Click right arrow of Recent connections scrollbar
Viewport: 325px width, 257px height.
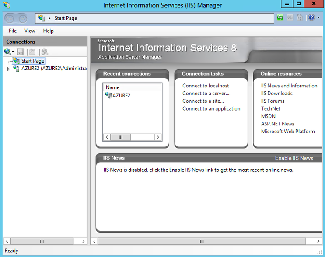point(158,137)
